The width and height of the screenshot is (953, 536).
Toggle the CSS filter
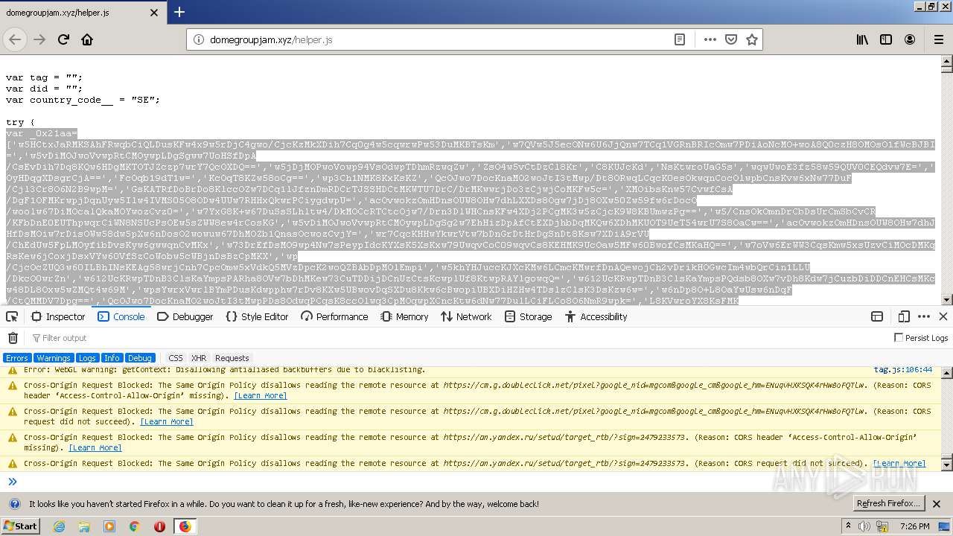tap(176, 358)
